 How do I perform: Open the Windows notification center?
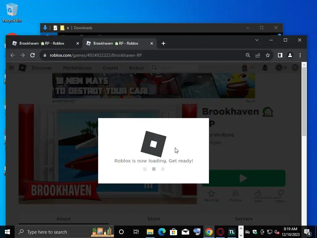(x=307, y=232)
